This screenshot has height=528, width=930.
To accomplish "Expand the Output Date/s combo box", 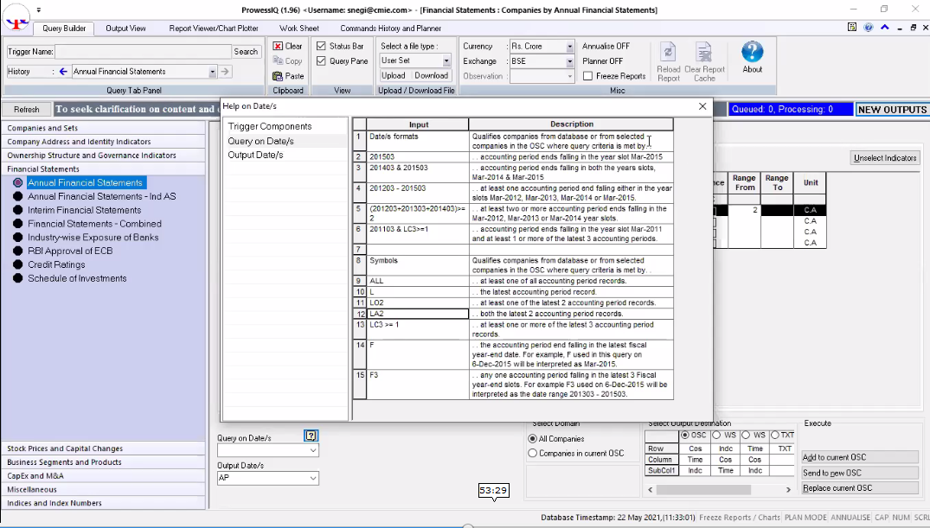I will coord(313,479).
